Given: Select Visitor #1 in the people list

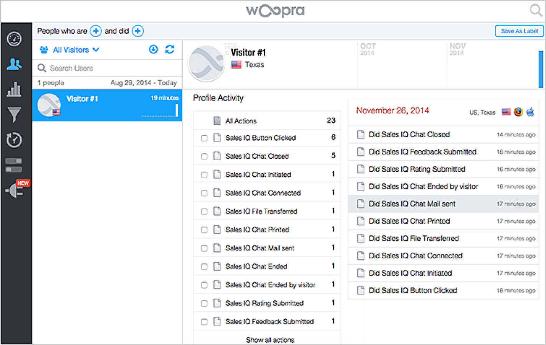Looking at the screenshot, I should pos(107,105).
